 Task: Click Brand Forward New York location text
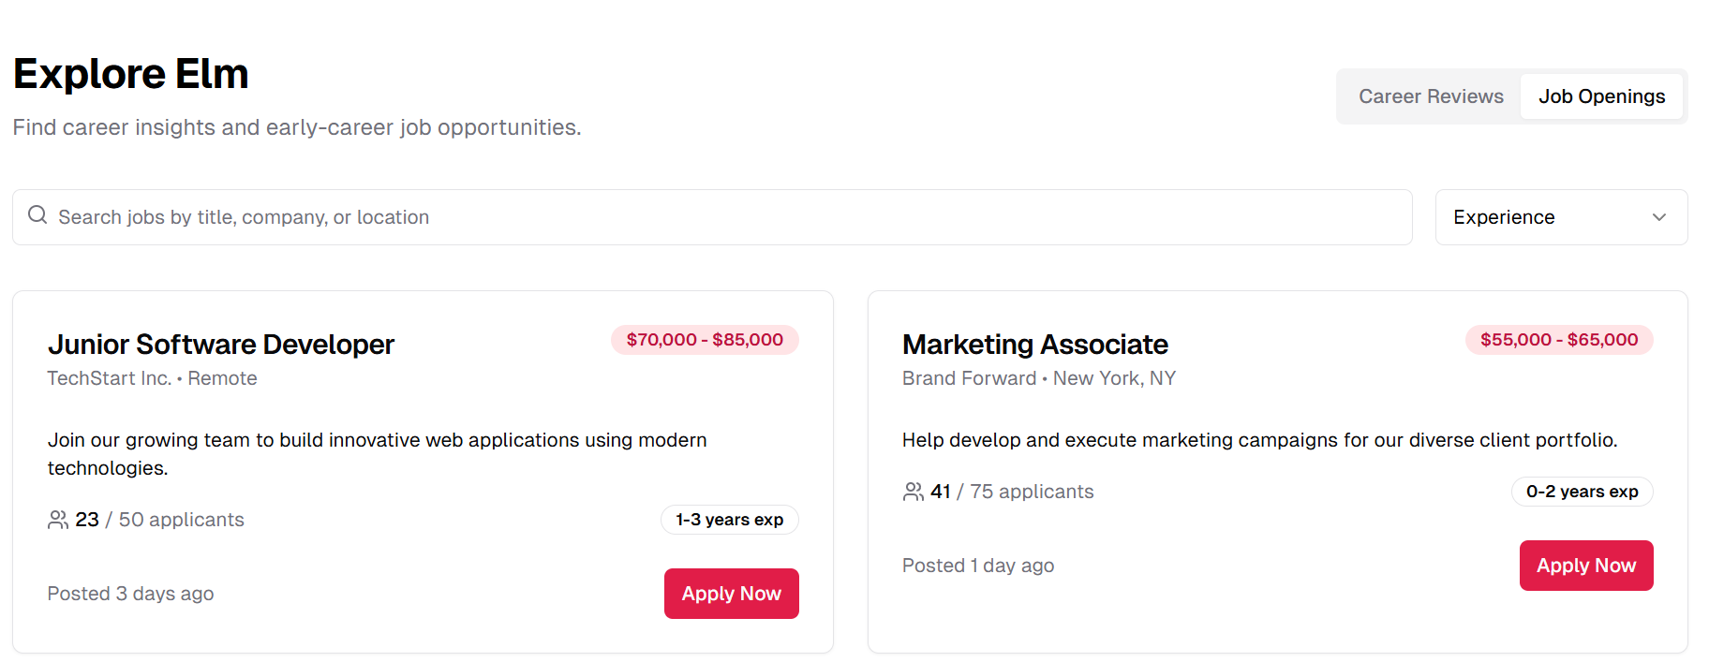point(1038,378)
